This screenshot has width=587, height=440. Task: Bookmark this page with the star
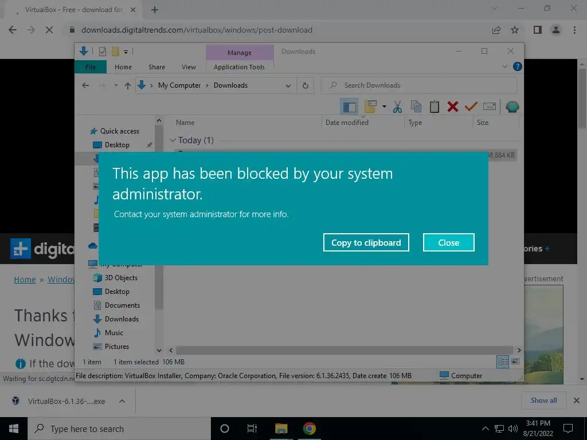pos(515,30)
